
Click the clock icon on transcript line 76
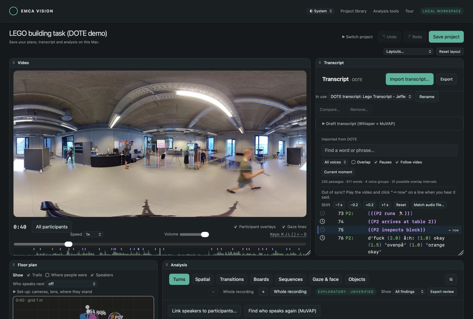click(x=323, y=238)
